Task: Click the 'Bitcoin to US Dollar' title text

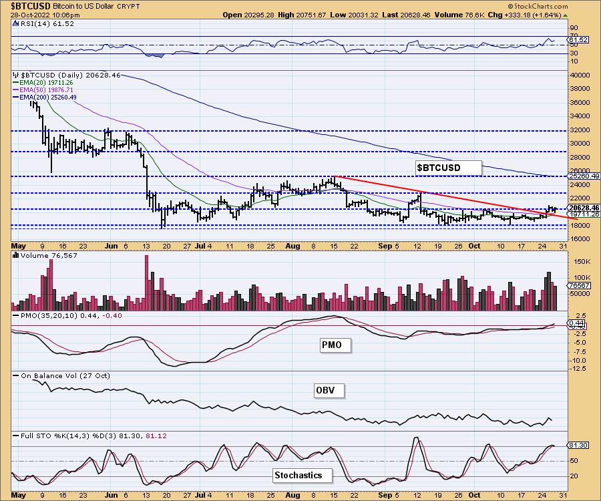Action: click(83, 7)
